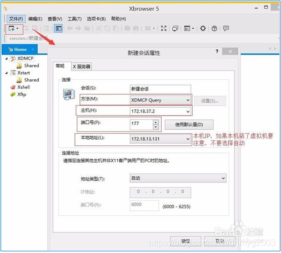Open the 查看(V) menu

(x=55, y=19)
